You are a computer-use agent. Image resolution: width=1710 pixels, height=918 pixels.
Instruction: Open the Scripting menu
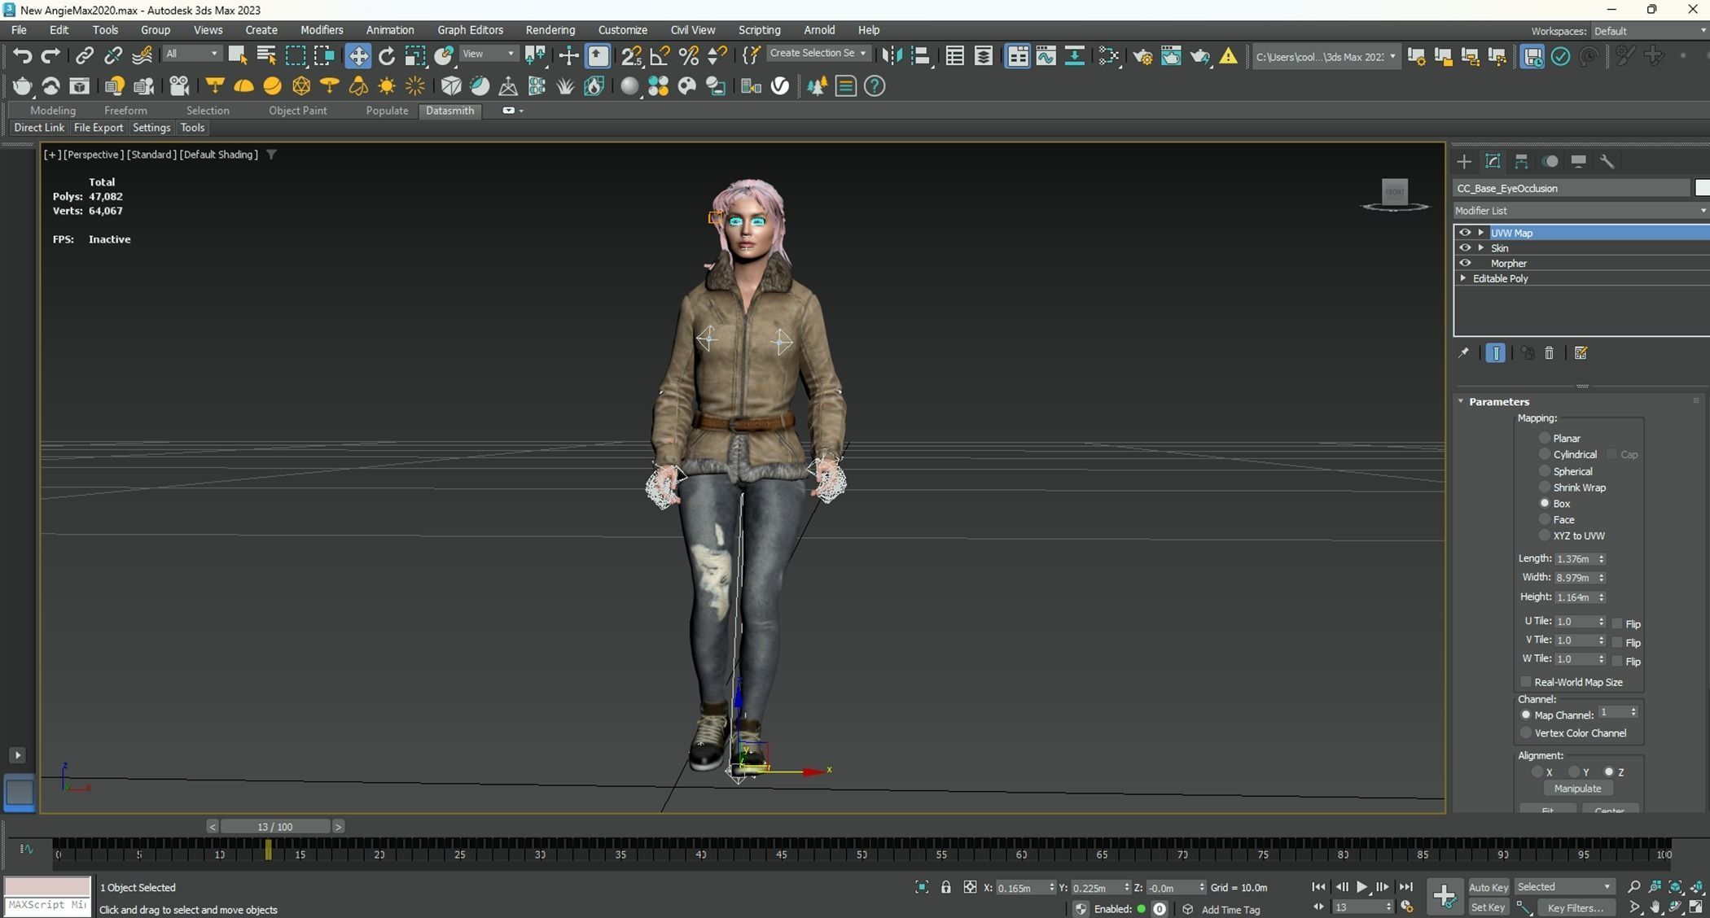click(x=759, y=30)
